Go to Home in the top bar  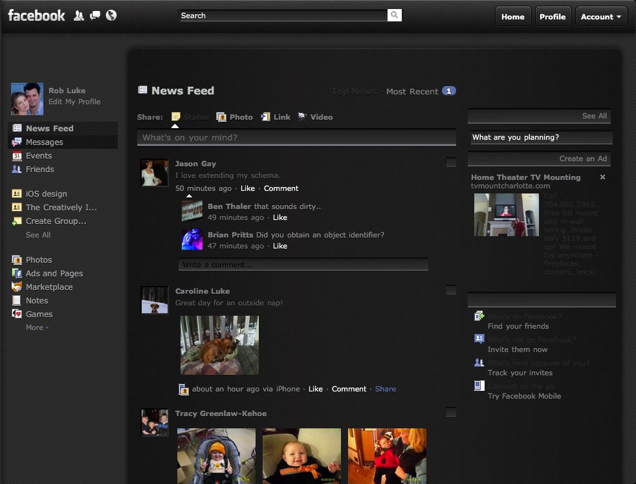[x=512, y=17]
